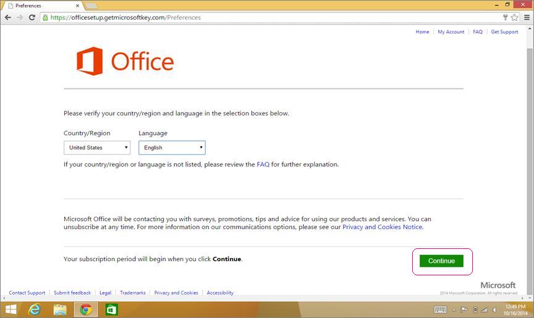
Task: Open the FAQ link in header
Action: [x=478, y=31]
